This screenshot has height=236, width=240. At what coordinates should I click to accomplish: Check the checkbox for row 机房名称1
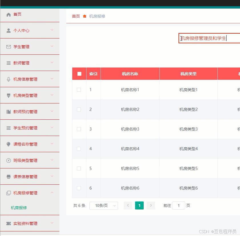(x=79, y=89)
